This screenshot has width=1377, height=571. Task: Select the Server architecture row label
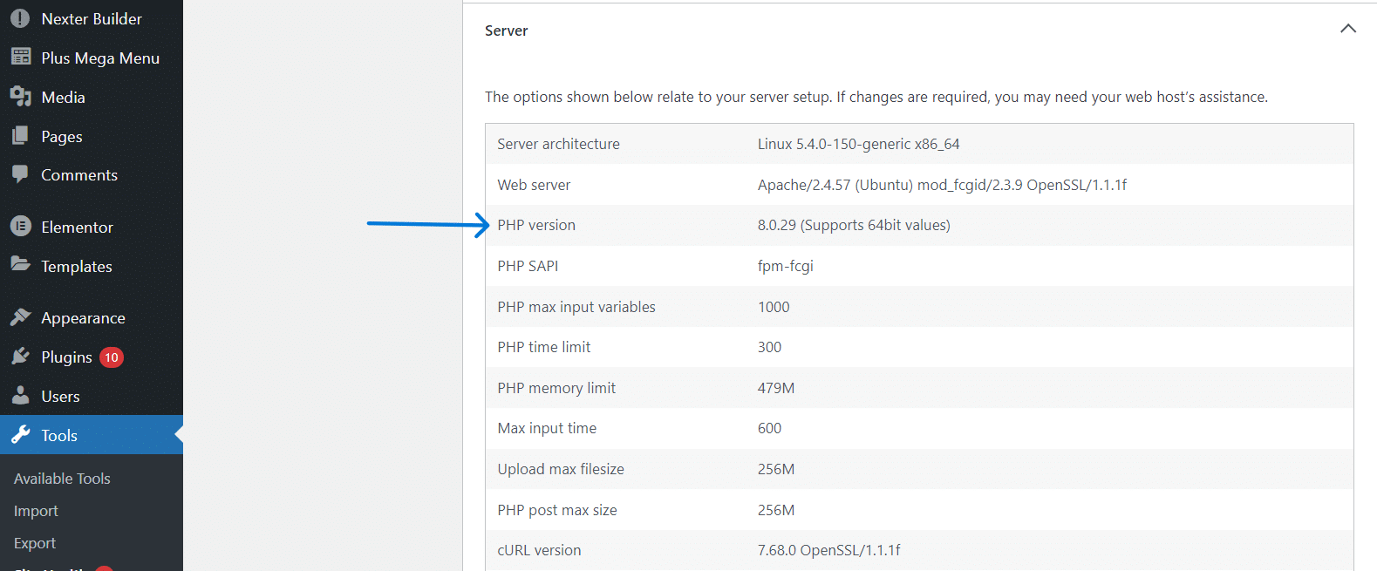coord(558,144)
